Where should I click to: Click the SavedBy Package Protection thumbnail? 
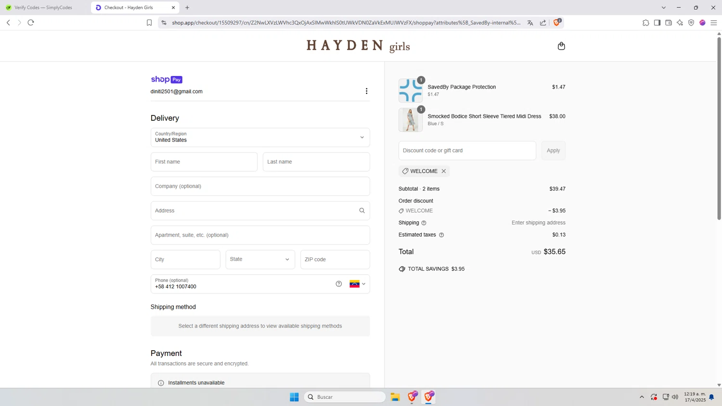[411, 90]
